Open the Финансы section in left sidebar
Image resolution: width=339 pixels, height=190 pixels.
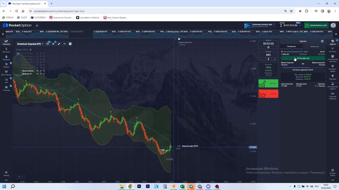click(x=6, y=50)
